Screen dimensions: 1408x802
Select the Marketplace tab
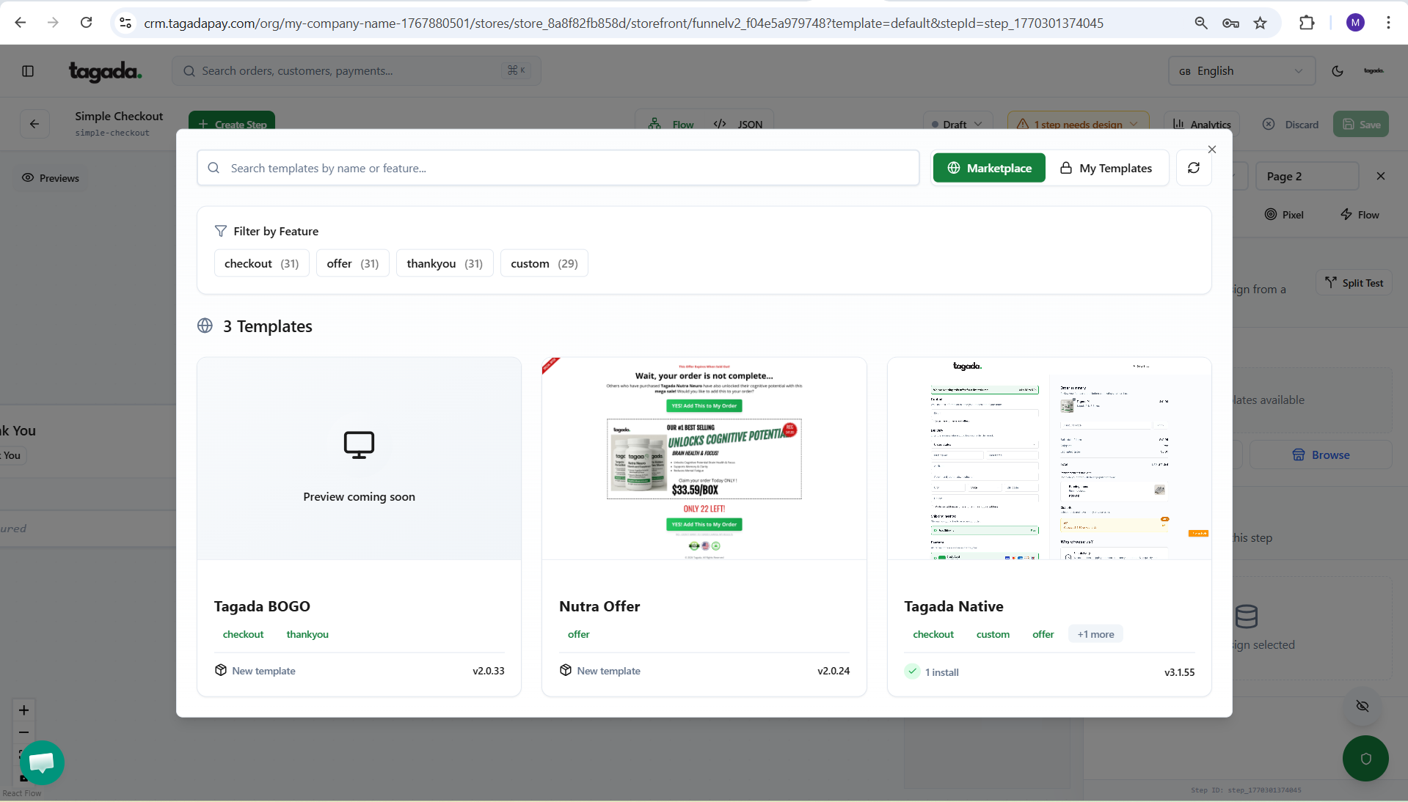[989, 168]
